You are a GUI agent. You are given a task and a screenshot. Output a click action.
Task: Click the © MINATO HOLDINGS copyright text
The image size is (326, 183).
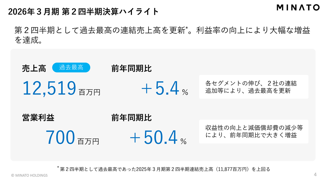pos(29,175)
